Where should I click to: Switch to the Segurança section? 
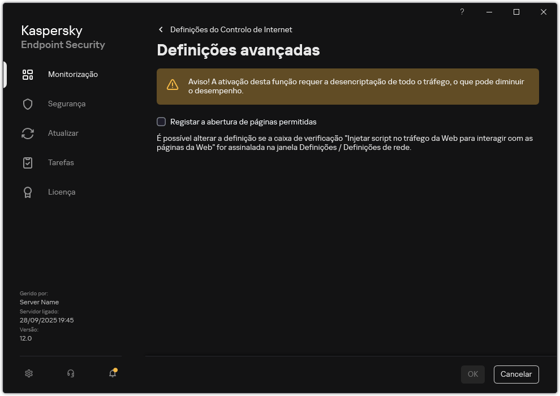click(x=67, y=104)
